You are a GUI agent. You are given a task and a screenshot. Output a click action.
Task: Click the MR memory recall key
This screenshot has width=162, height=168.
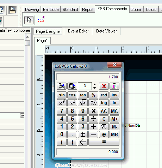[x=114, y=134]
